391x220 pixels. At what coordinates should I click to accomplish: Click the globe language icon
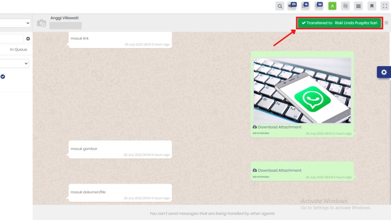click(345, 6)
